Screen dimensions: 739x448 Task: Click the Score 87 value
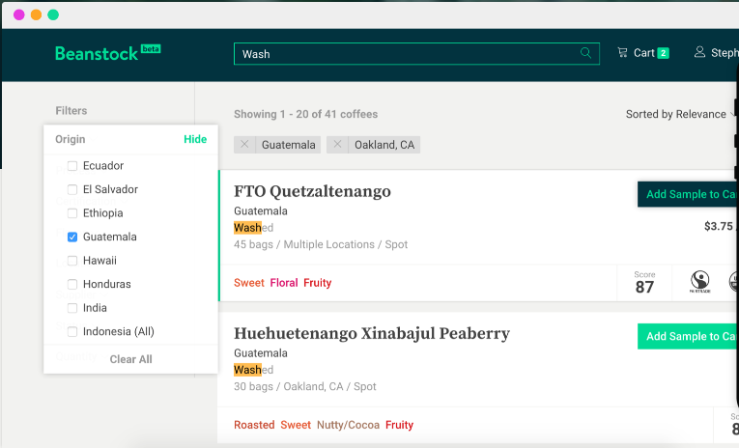pos(644,287)
